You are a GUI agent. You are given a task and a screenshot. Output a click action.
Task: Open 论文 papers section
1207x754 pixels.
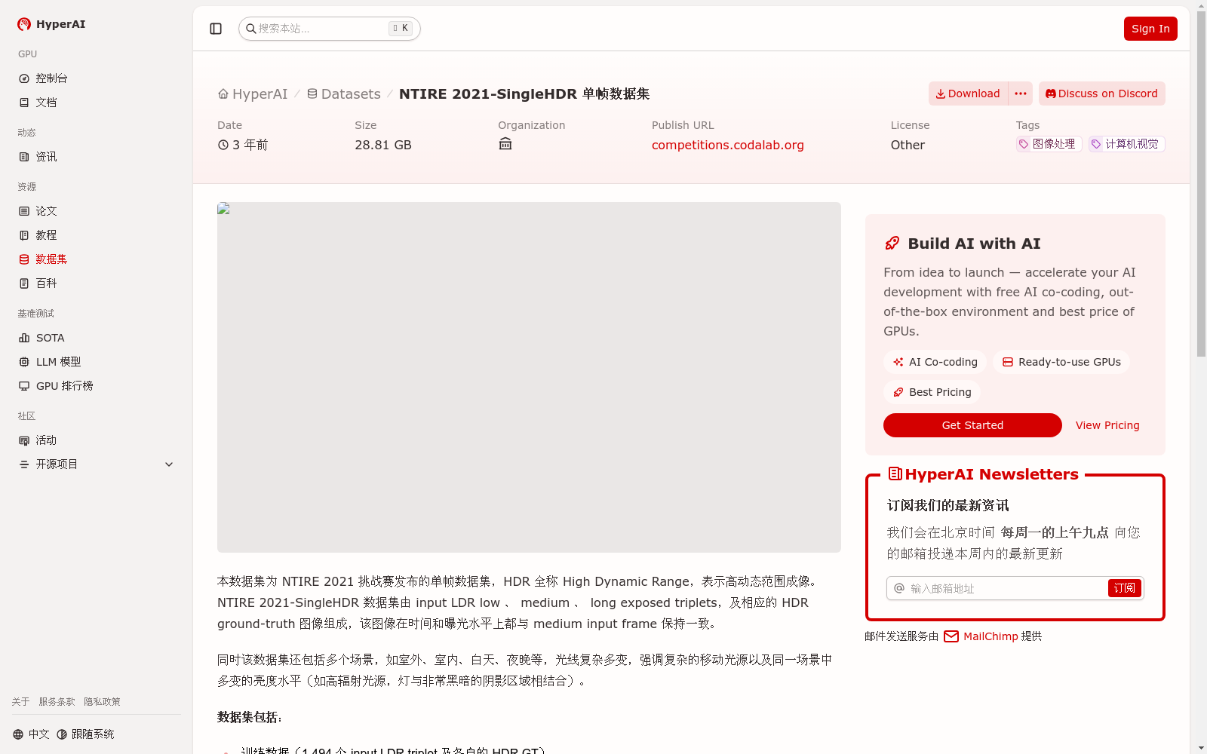tap(97, 211)
